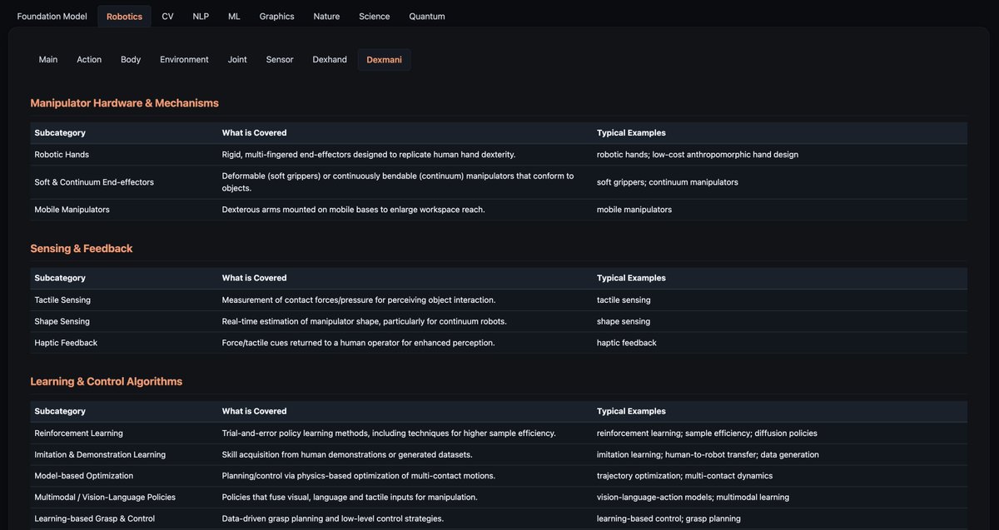Select the Dexmani sub-tab
Viewport: 999px width, 530px height.
384,59
